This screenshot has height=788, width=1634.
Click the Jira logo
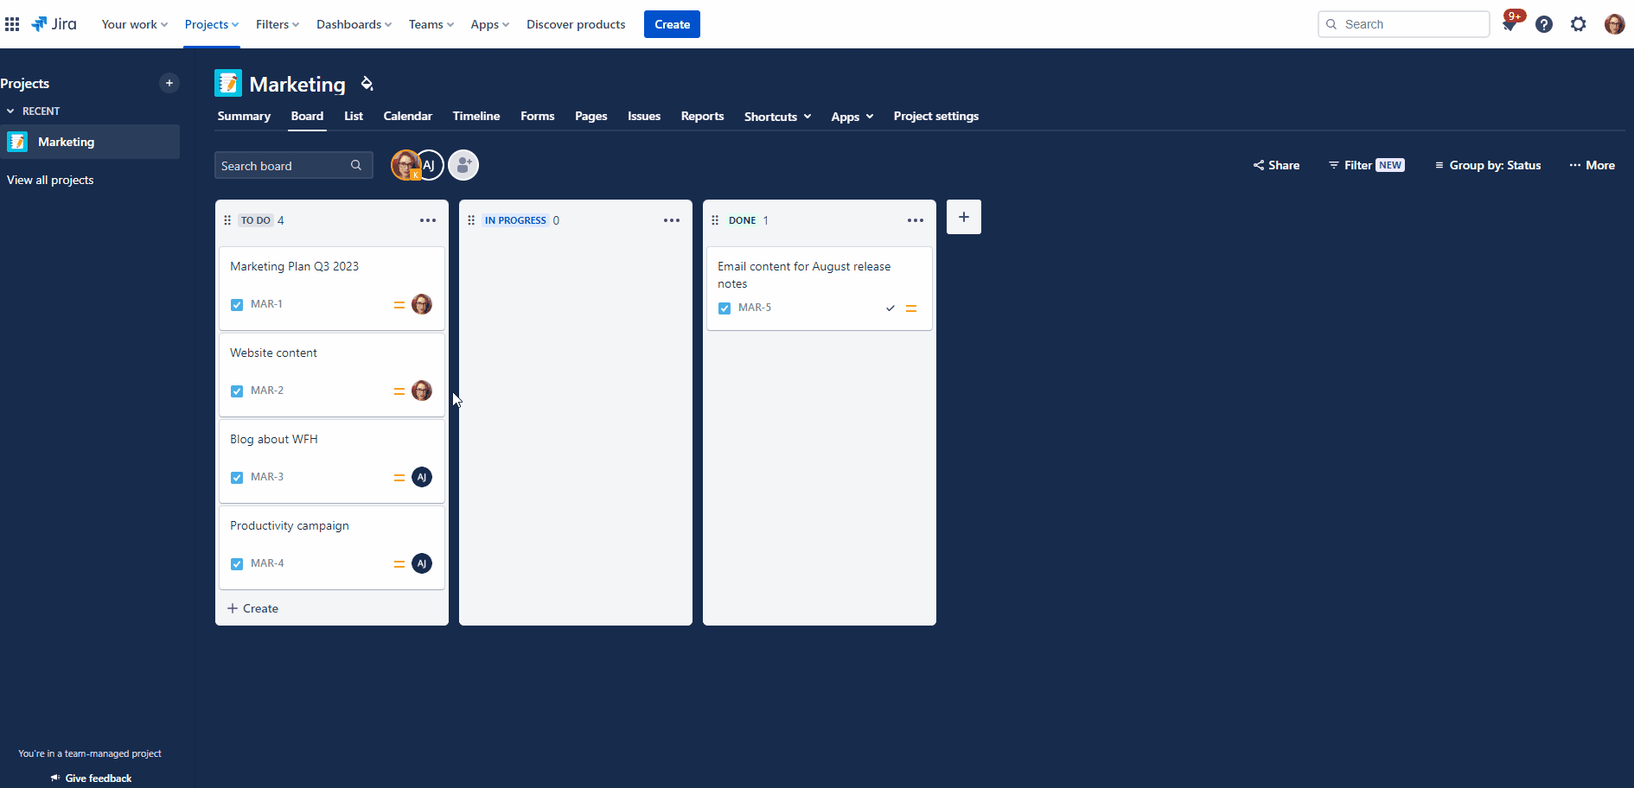coord(54,24)
